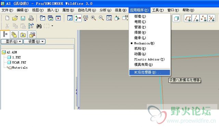Screen dimensions: 219x127
Task: Open the 自动几何(G) menu
Action: click(87, 10)
